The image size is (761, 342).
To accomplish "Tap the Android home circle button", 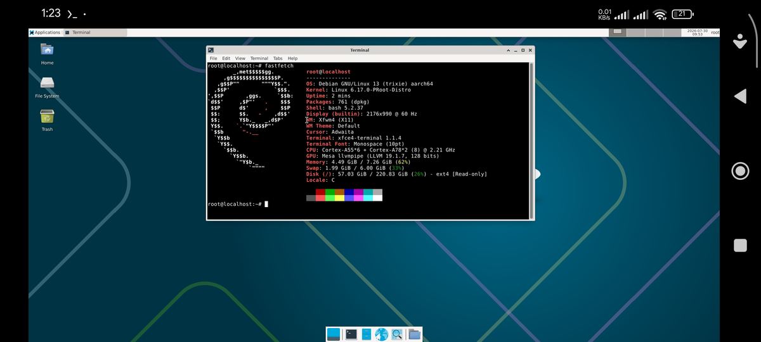I will [740, 171].
